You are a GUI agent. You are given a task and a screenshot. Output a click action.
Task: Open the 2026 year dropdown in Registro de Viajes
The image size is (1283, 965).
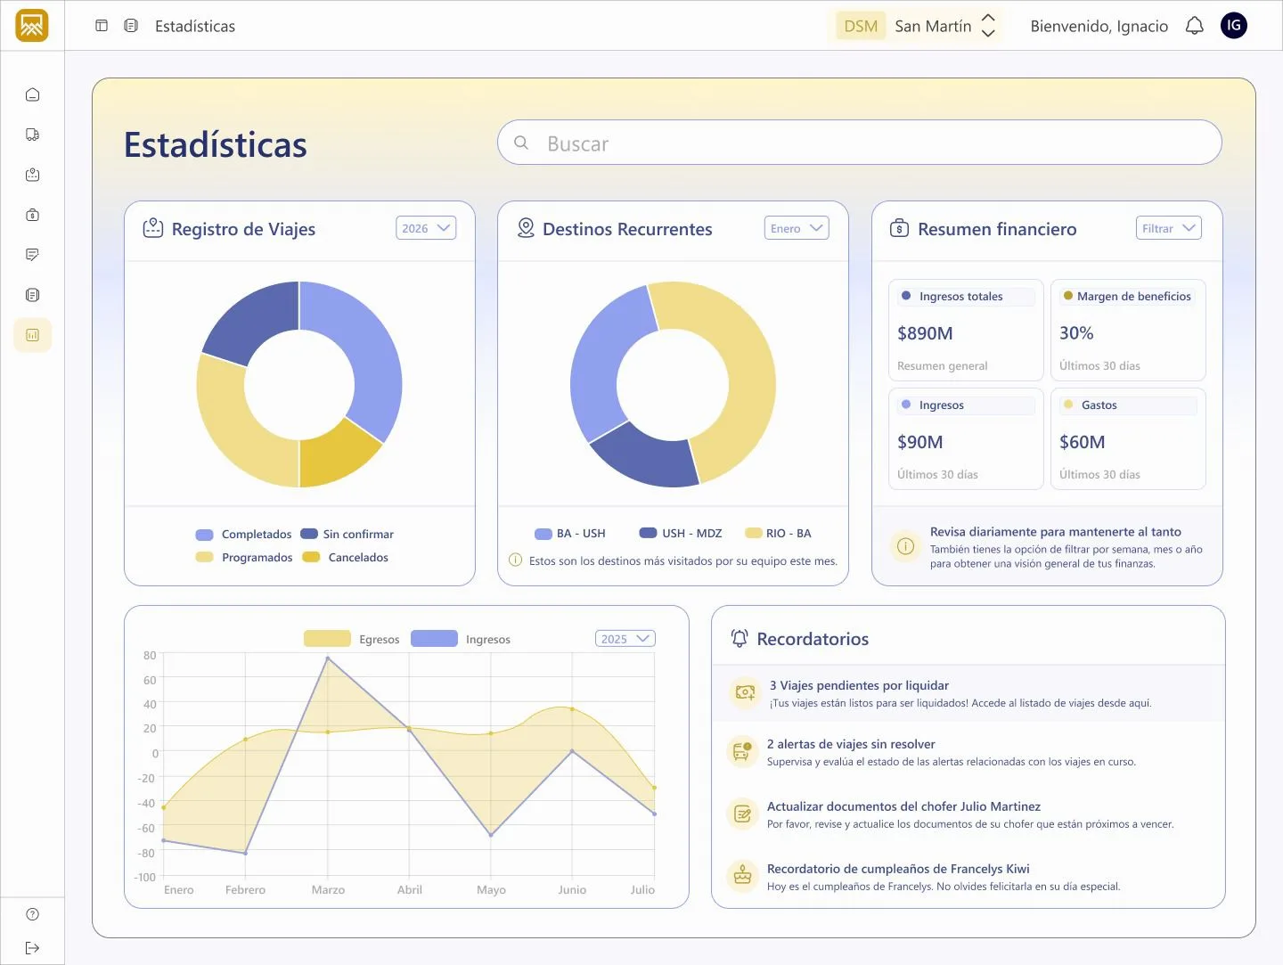(425, 227)
